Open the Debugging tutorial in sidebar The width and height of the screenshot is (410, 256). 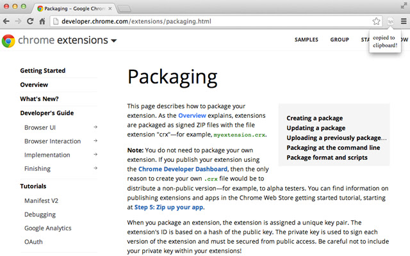tap(40, 214)
